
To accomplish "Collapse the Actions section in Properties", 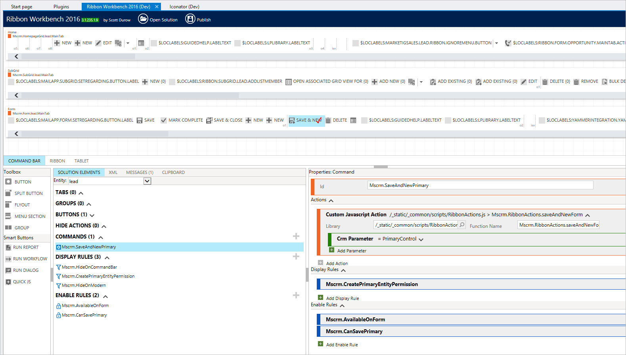I will click(x=331, y=200).
